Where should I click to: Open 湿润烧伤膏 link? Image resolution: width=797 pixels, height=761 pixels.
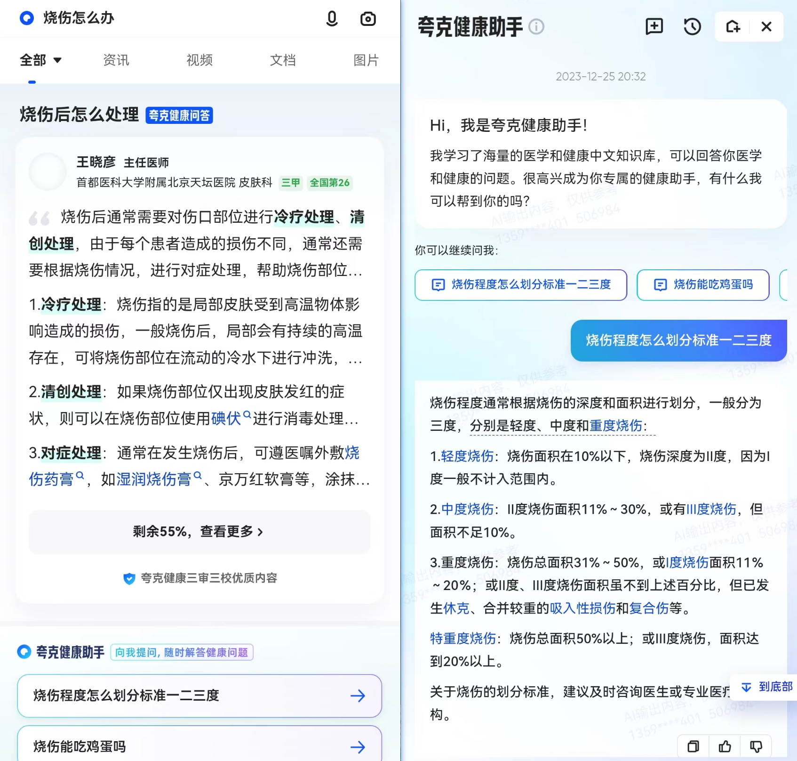[153, 479]
